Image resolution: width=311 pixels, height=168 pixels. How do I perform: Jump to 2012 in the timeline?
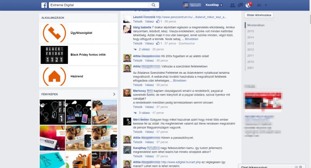tap(250, 50)
